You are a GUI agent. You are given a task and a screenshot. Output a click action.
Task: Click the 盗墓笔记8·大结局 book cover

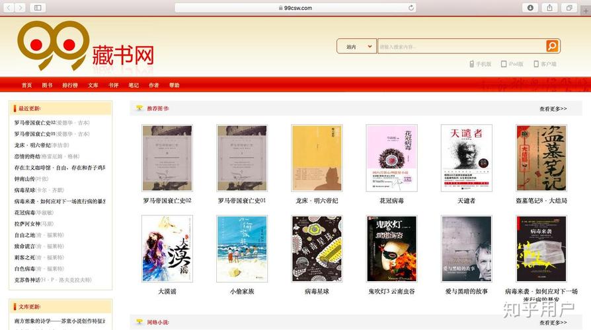[x=541, y=158]
